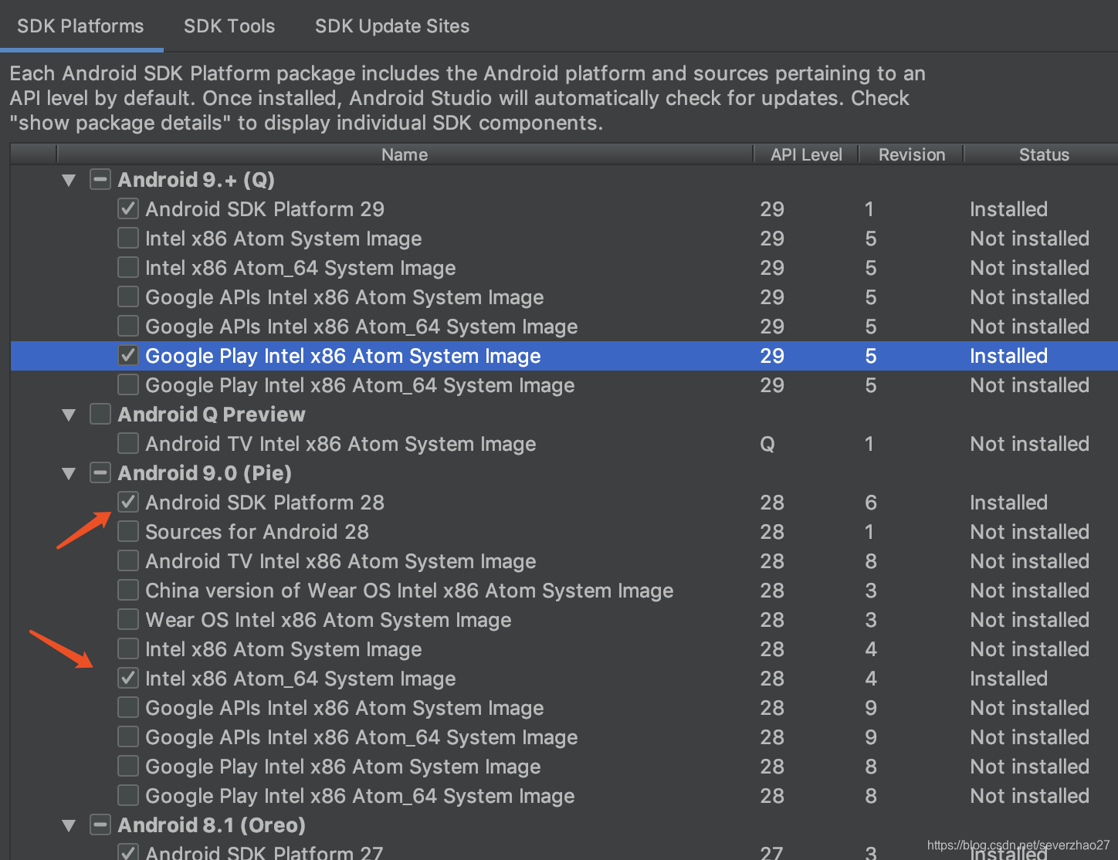Check Intel x86 Atom System Image API 28
Image resolution: width=1118 pixels, height=860 pixels.
pos(128,649)
